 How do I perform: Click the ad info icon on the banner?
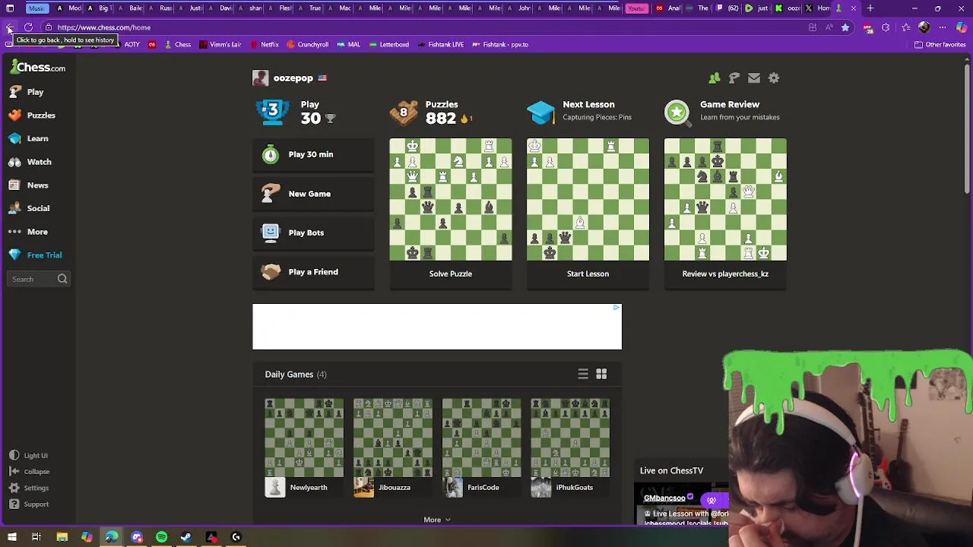[x=616, y=308]
